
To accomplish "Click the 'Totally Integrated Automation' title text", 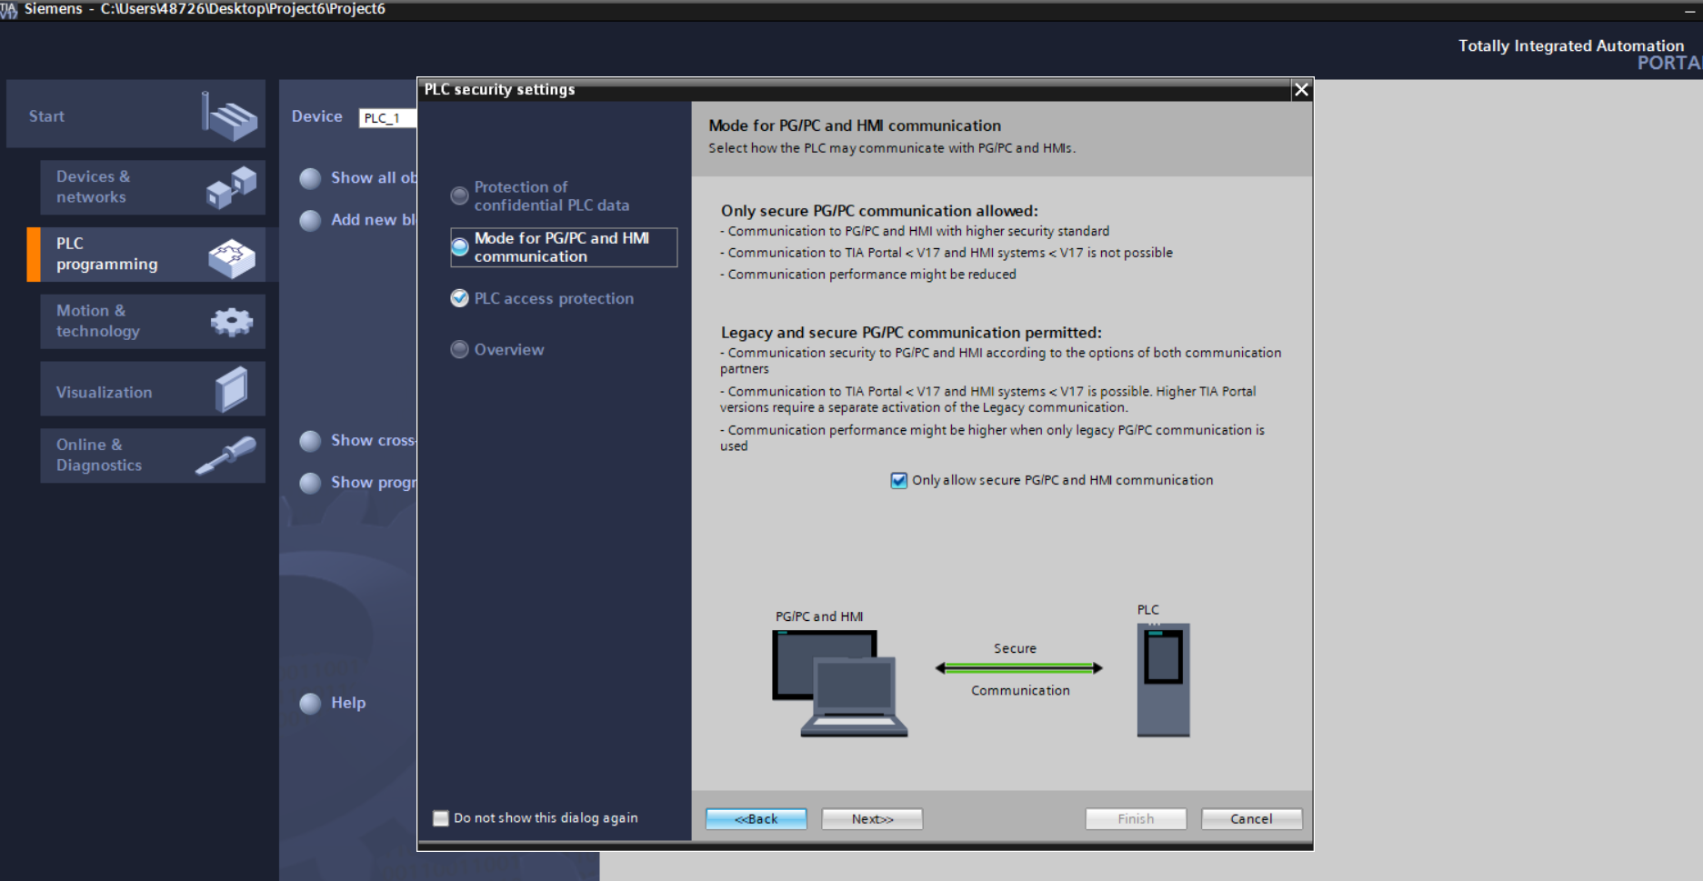I will [x=1571, y=45].
